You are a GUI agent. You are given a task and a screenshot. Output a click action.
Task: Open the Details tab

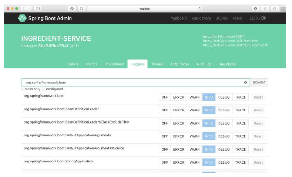(73, 64)
